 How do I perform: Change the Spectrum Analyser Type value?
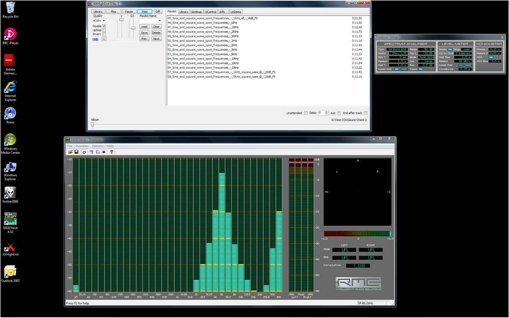pos(397,49)
